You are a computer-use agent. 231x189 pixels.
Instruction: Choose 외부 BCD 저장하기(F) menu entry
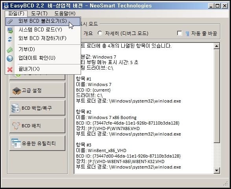tap(43, 39)
